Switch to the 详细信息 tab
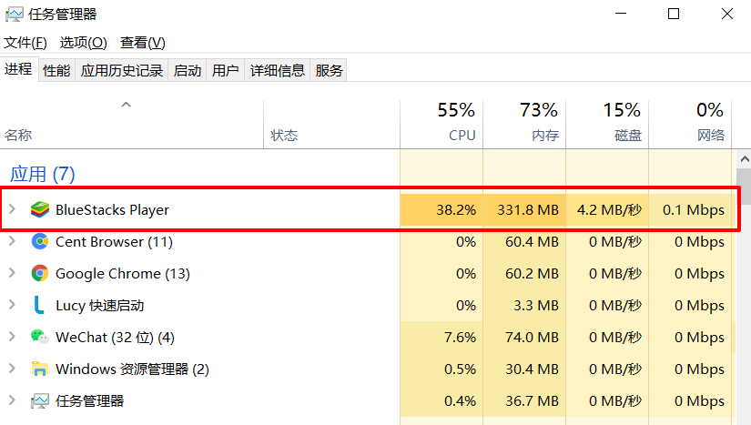 pos(278,70)
